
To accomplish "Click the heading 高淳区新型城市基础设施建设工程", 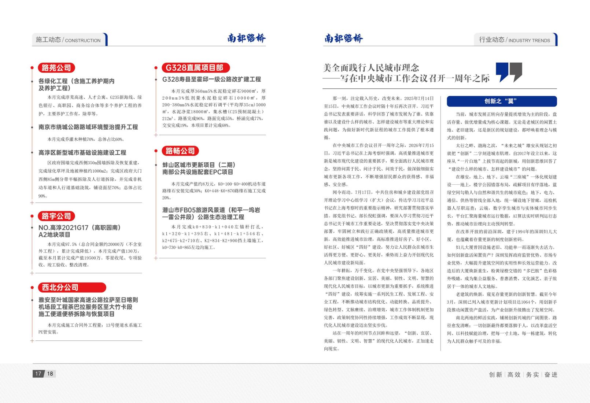I will click(x=82, y=152).
